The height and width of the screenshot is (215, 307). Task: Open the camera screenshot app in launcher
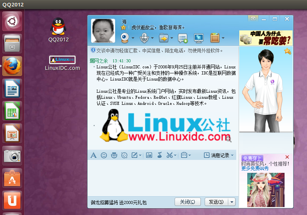pyautogui.click(x=12, y=156)
